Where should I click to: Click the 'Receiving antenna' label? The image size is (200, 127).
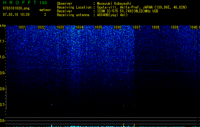pos(73,15)
